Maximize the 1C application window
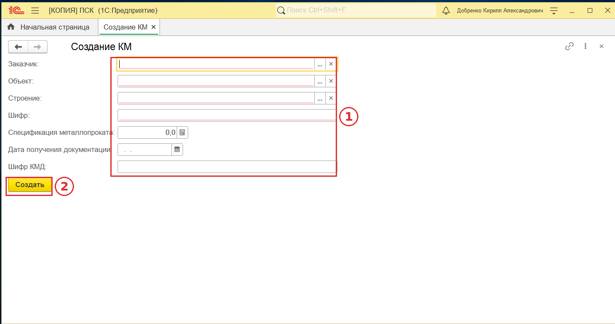Image resolution: width=615 pixels, height=324 pixels. pyautogui.click(x=590, y=10)
